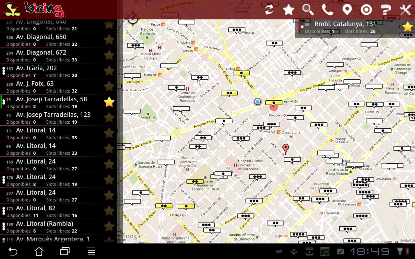Open the 18:49 clock status area
This screenshot has width=415, height=259.
(x=369, y=251)
